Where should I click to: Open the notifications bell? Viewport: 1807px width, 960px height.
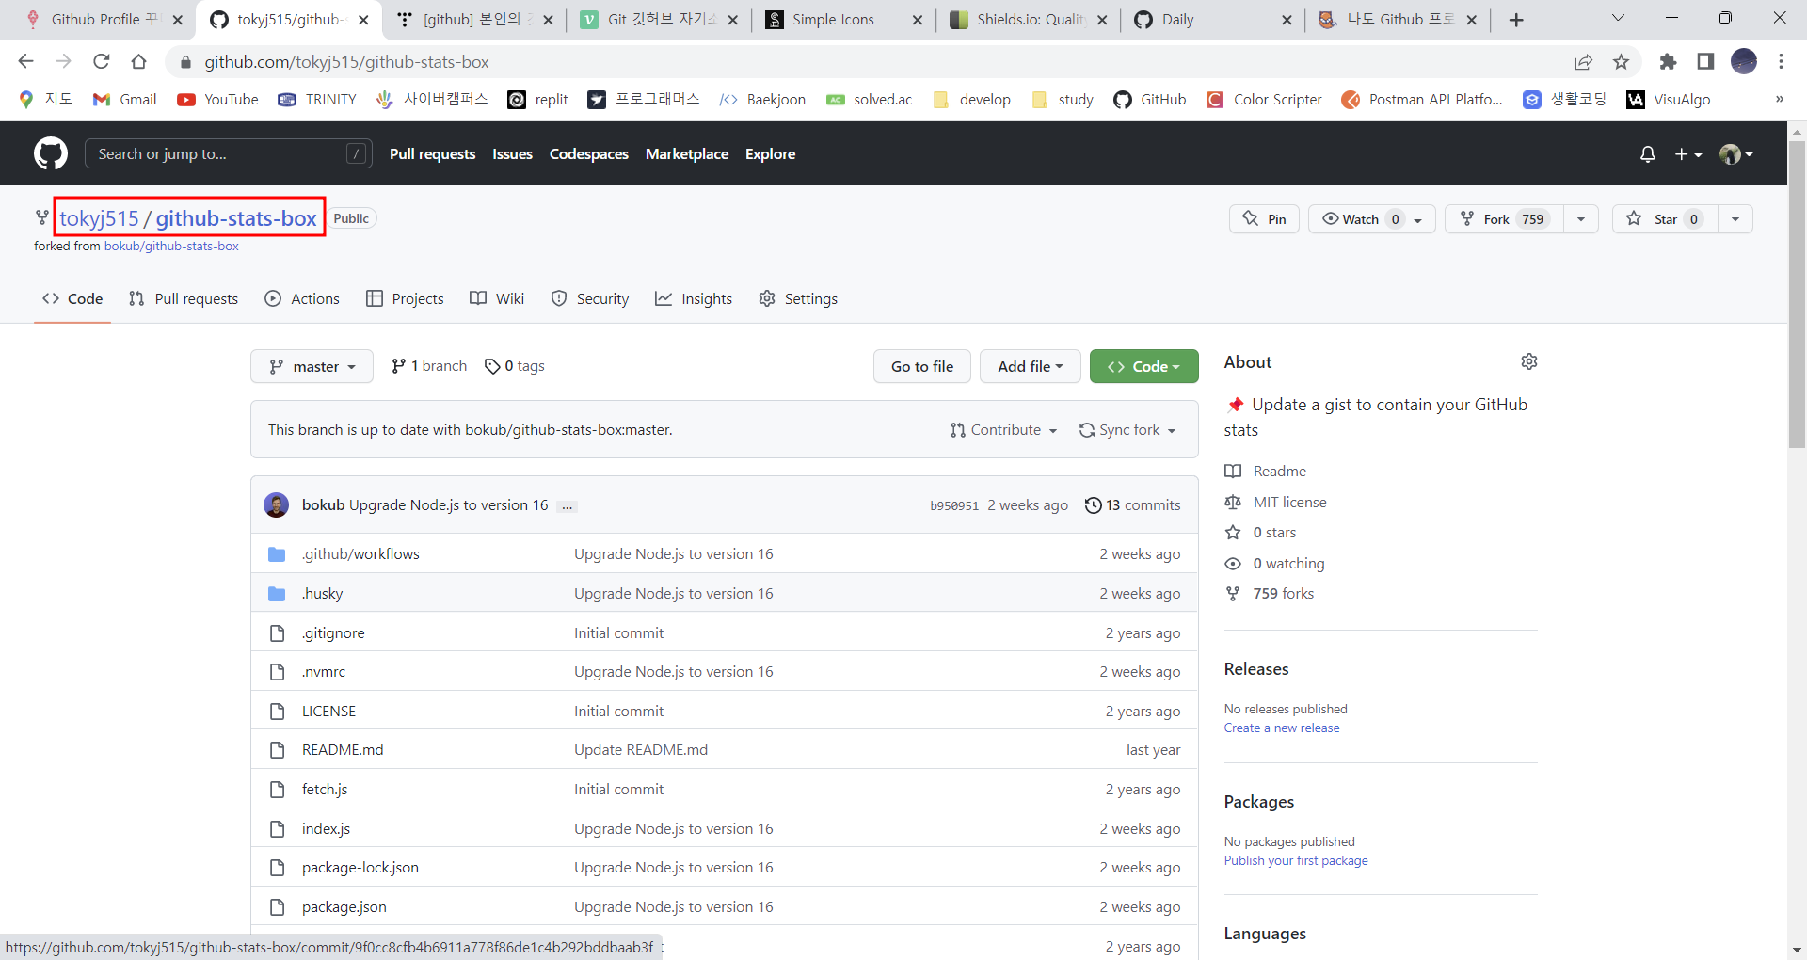pyautogui.click(x=1647, y=154)
